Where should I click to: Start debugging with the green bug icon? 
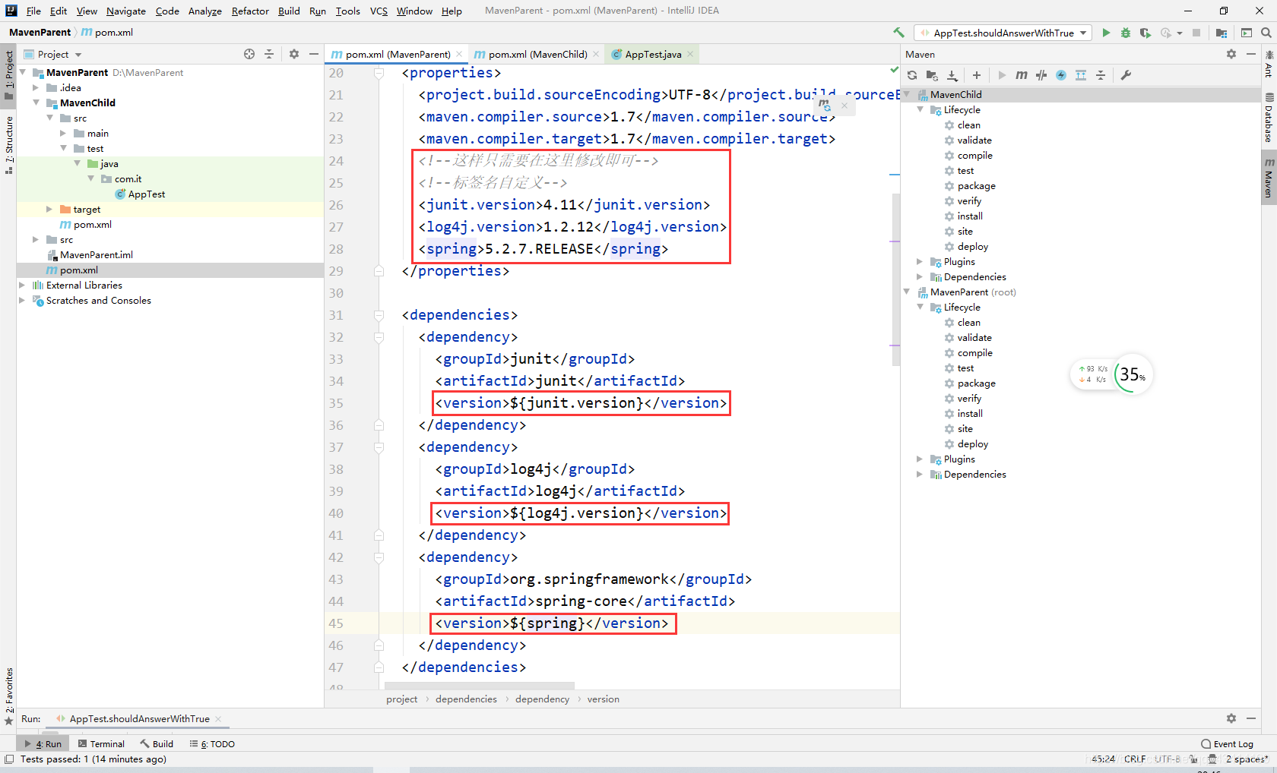click(x=1126, y=33)
